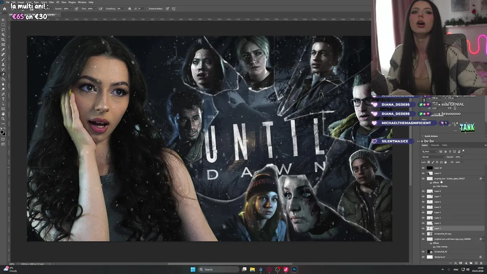This screenshot has height=274, width=487.
Task: Toggle visibility of Screenshot_45 layer
Action: (x=423, y=252)
